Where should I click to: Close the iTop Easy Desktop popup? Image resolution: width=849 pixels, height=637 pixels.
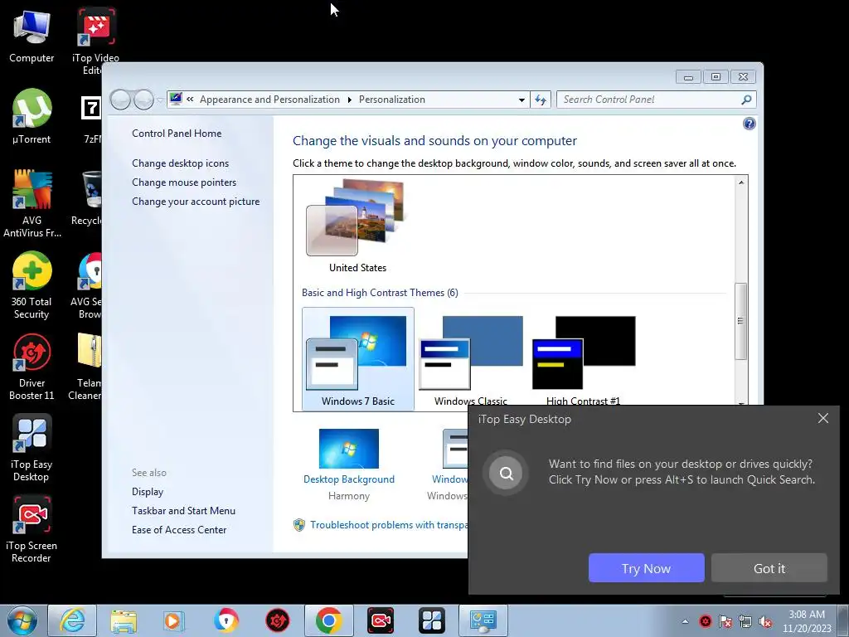click(x=823, y=418)
